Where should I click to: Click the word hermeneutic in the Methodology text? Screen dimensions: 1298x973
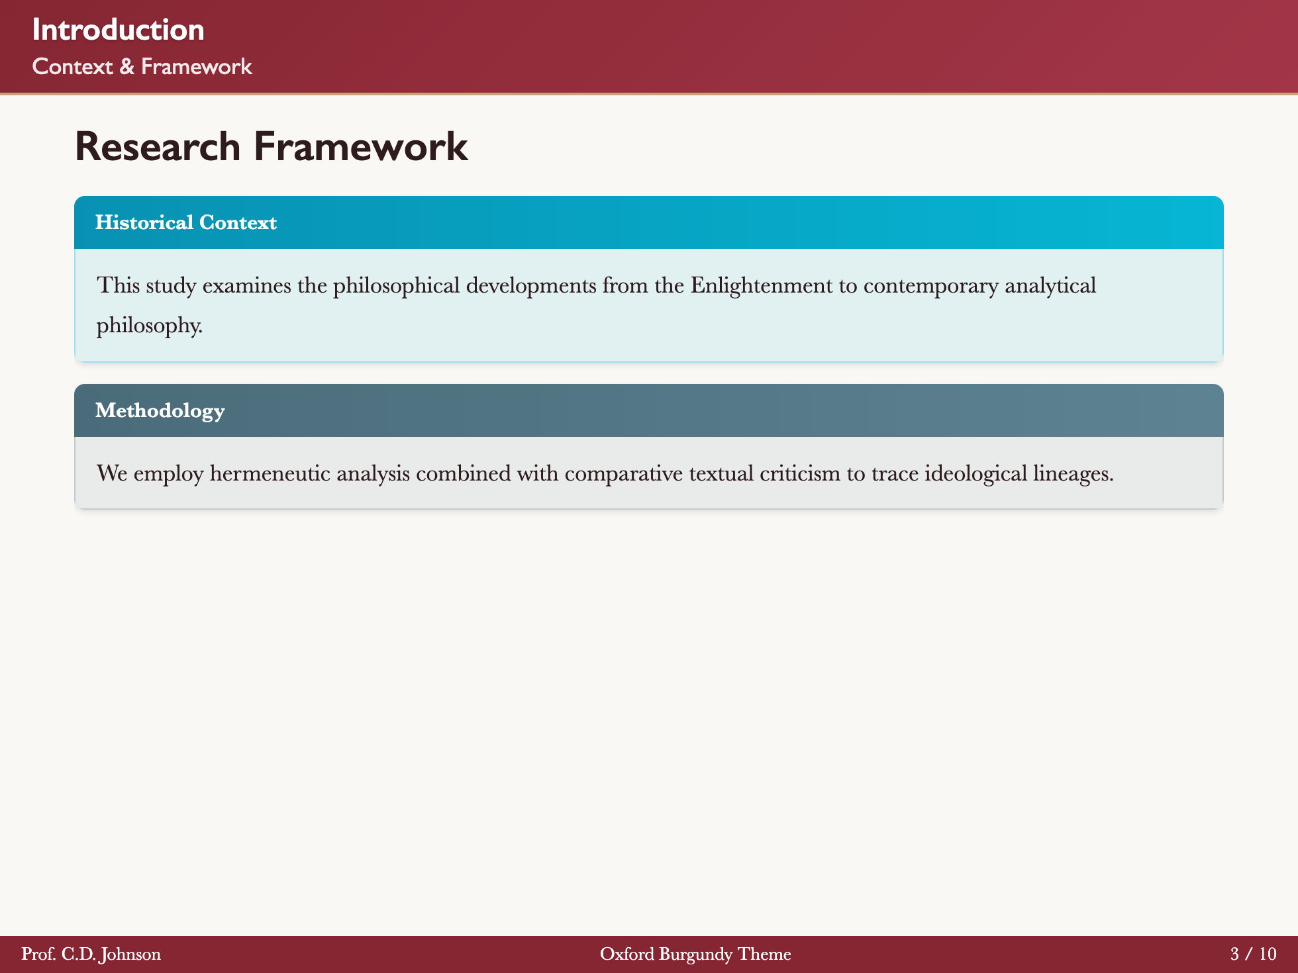click(270, 473)
